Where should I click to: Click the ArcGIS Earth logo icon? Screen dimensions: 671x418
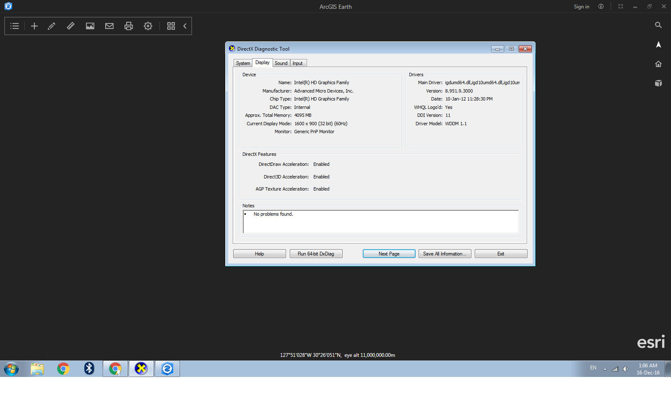tap(8, 6)
